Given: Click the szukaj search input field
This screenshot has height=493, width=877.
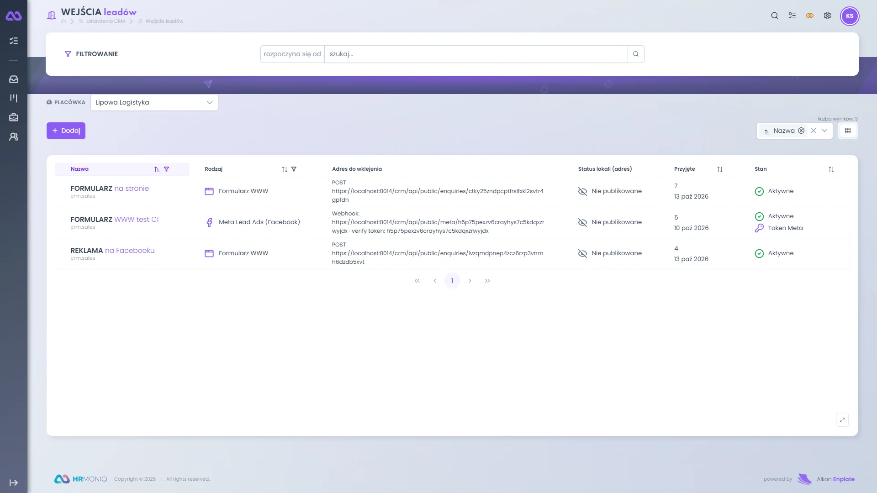Looking at the screenshot, I should click(476, 54).
